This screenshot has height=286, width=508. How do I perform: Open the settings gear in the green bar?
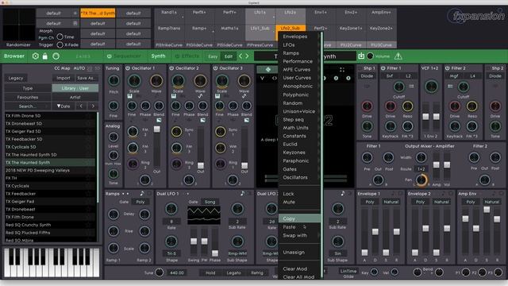click(x=35, y=56)
